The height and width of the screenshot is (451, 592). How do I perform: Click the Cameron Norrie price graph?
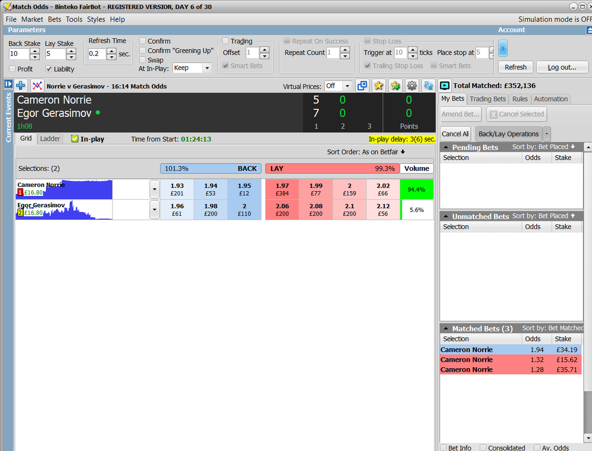[64, 189]
